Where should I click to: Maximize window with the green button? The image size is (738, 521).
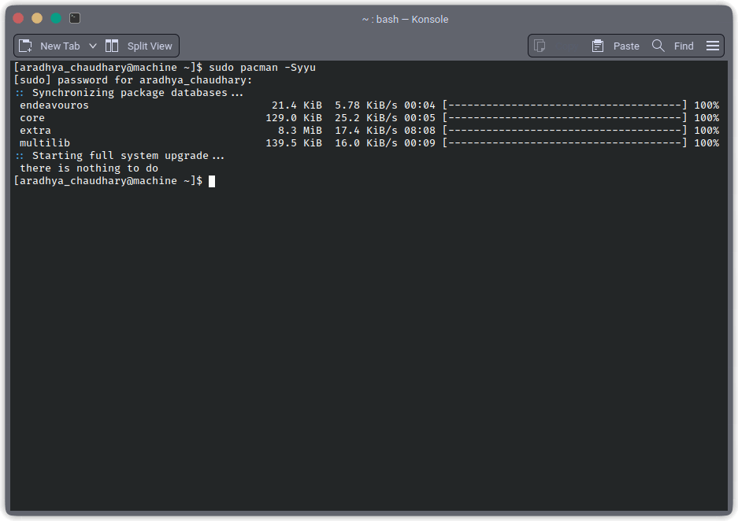click(x=56, y=18)
